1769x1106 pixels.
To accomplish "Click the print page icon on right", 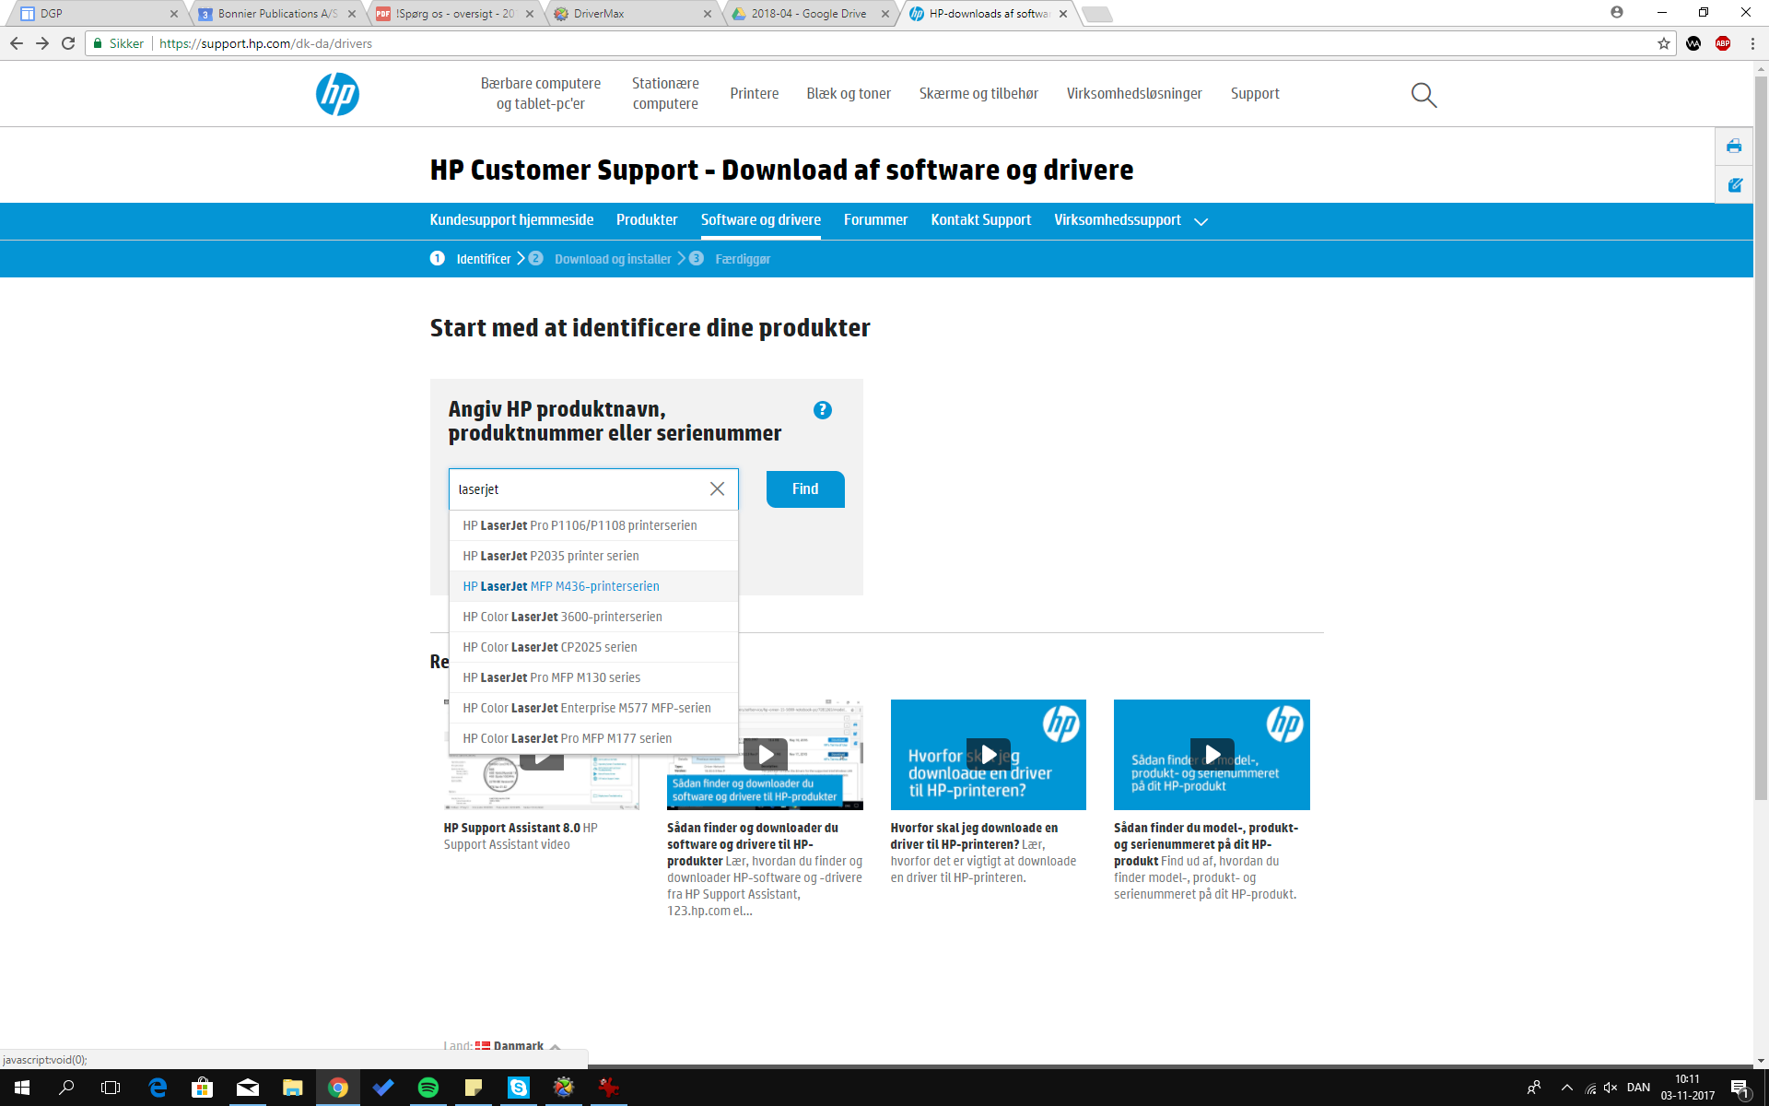I will (1733, 146).
